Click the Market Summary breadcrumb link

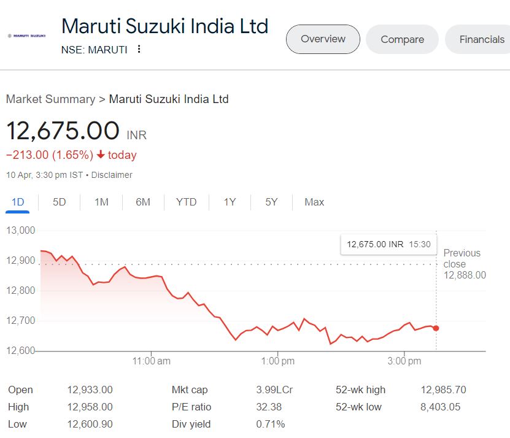tap(50, 99)
